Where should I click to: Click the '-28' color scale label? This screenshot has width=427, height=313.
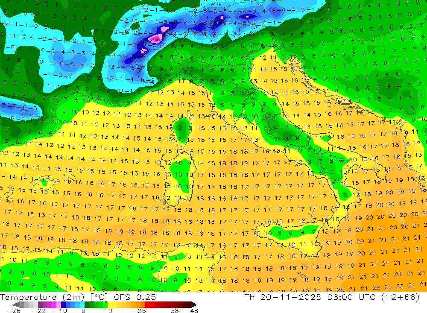(14, 310)
